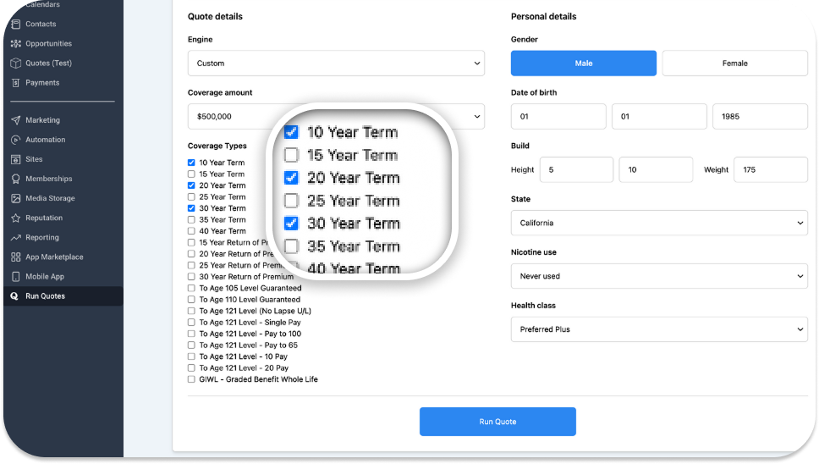Check To Age 121 Level - Single Pay
The width and height of the screenshot is (819, 464).
(x=191, y=323)
